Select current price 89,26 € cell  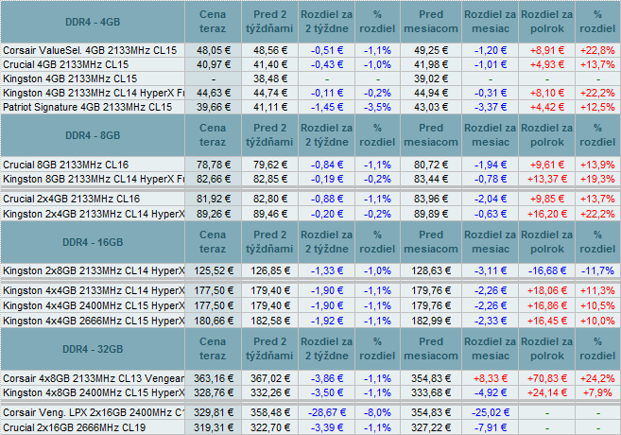point(214,214)
